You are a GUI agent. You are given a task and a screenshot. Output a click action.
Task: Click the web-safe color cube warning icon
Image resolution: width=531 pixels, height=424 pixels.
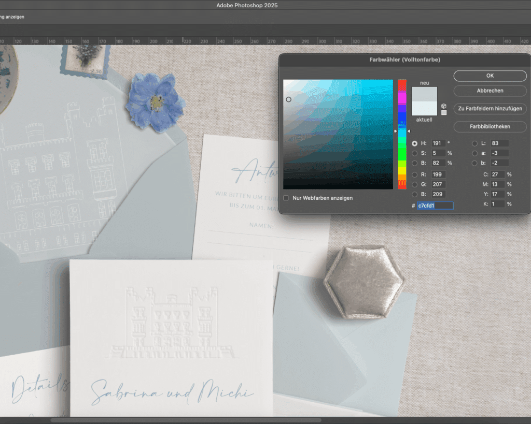click(444, 106)
